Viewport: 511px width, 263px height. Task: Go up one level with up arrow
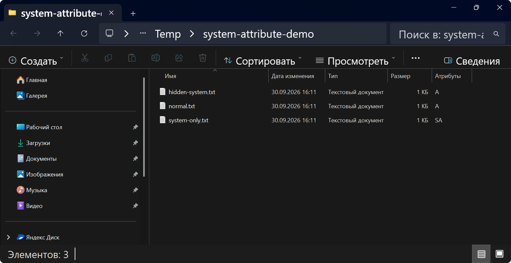[60, 33]
